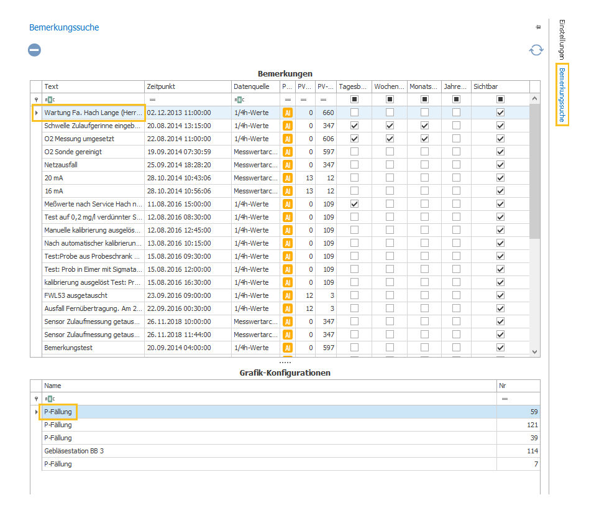
Task: Sort by Datenquelle column header
Action: click(256, 87)
